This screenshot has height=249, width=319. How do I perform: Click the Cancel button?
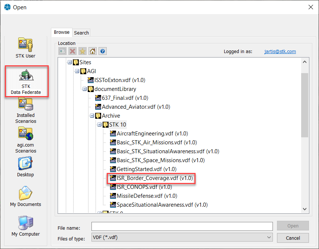click(x=293, y=238)
